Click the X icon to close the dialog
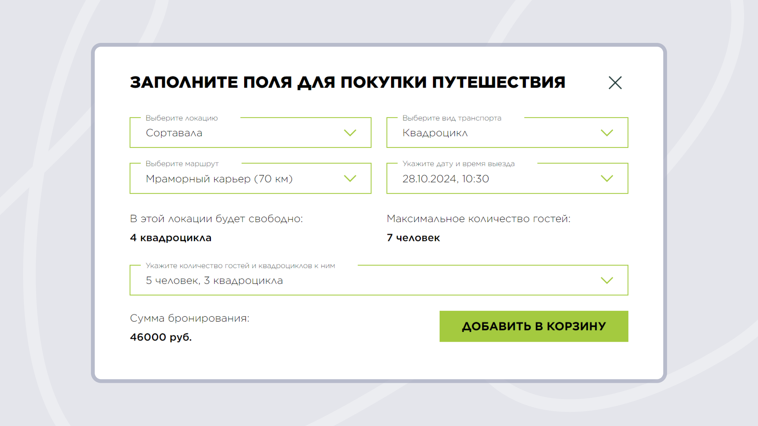 pyautogui.click(x=615, y=83)
